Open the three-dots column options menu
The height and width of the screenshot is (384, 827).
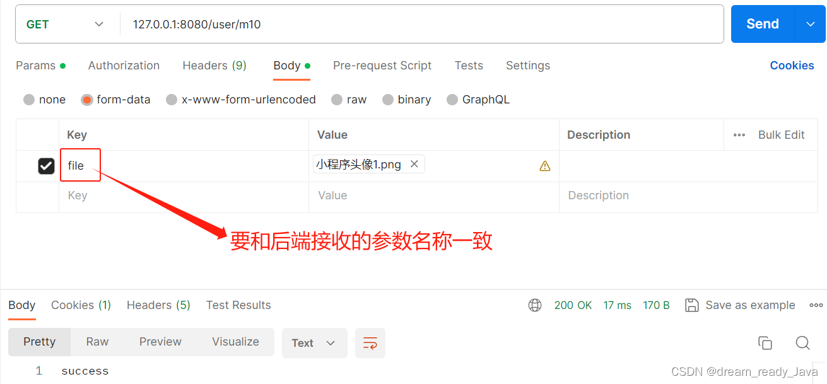pos(739,135)
